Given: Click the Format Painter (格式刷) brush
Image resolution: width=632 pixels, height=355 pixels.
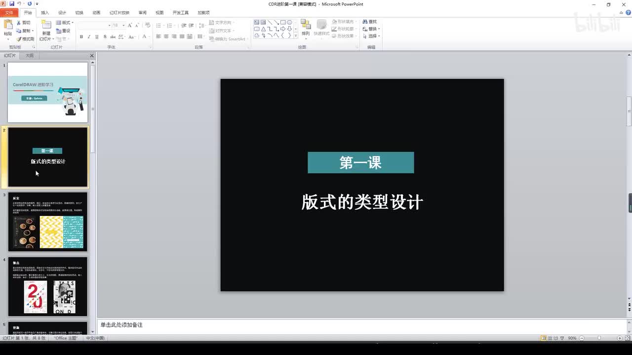Looking at the screenshot, I should (x=25, y=39).
